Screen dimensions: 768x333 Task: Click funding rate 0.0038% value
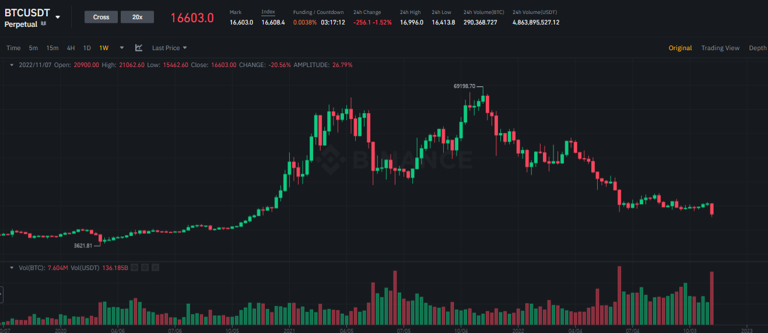[305, 22]
